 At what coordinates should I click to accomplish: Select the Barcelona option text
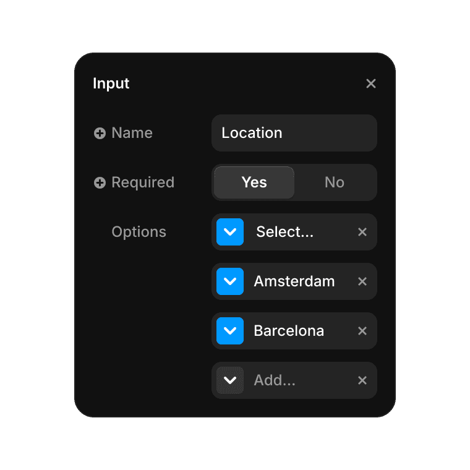pos(289,331)
